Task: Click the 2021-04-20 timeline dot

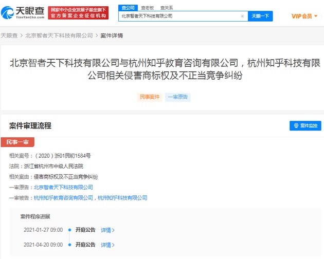Action: pos(69,245)
